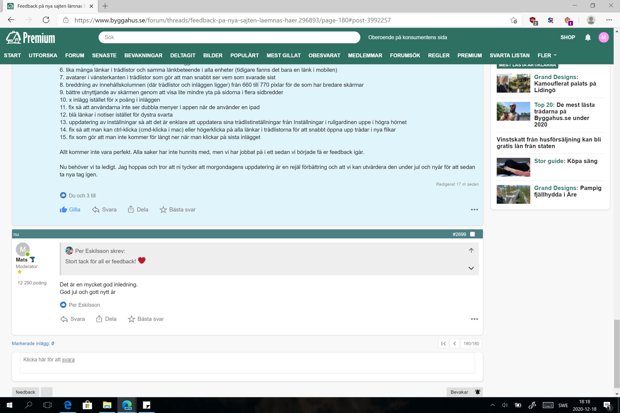The width and height of the screenshot is (620, 413).
Task: Click the feedback tag button
Action: 25,392
